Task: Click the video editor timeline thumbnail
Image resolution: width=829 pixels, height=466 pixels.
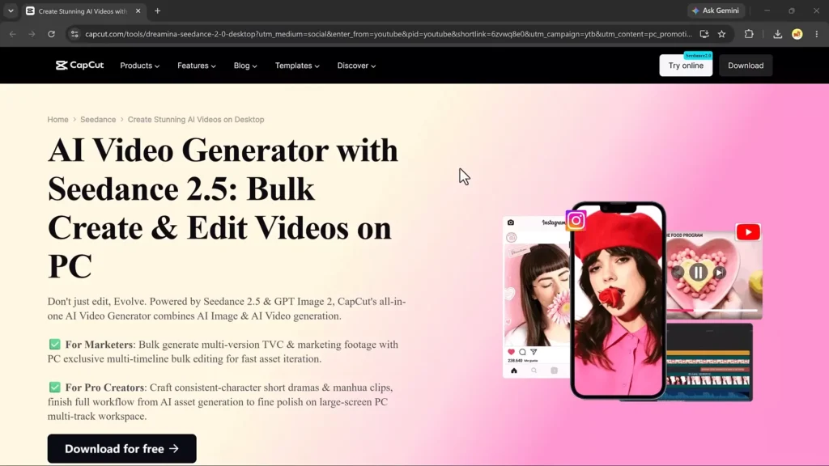Action: click(708, 362)
